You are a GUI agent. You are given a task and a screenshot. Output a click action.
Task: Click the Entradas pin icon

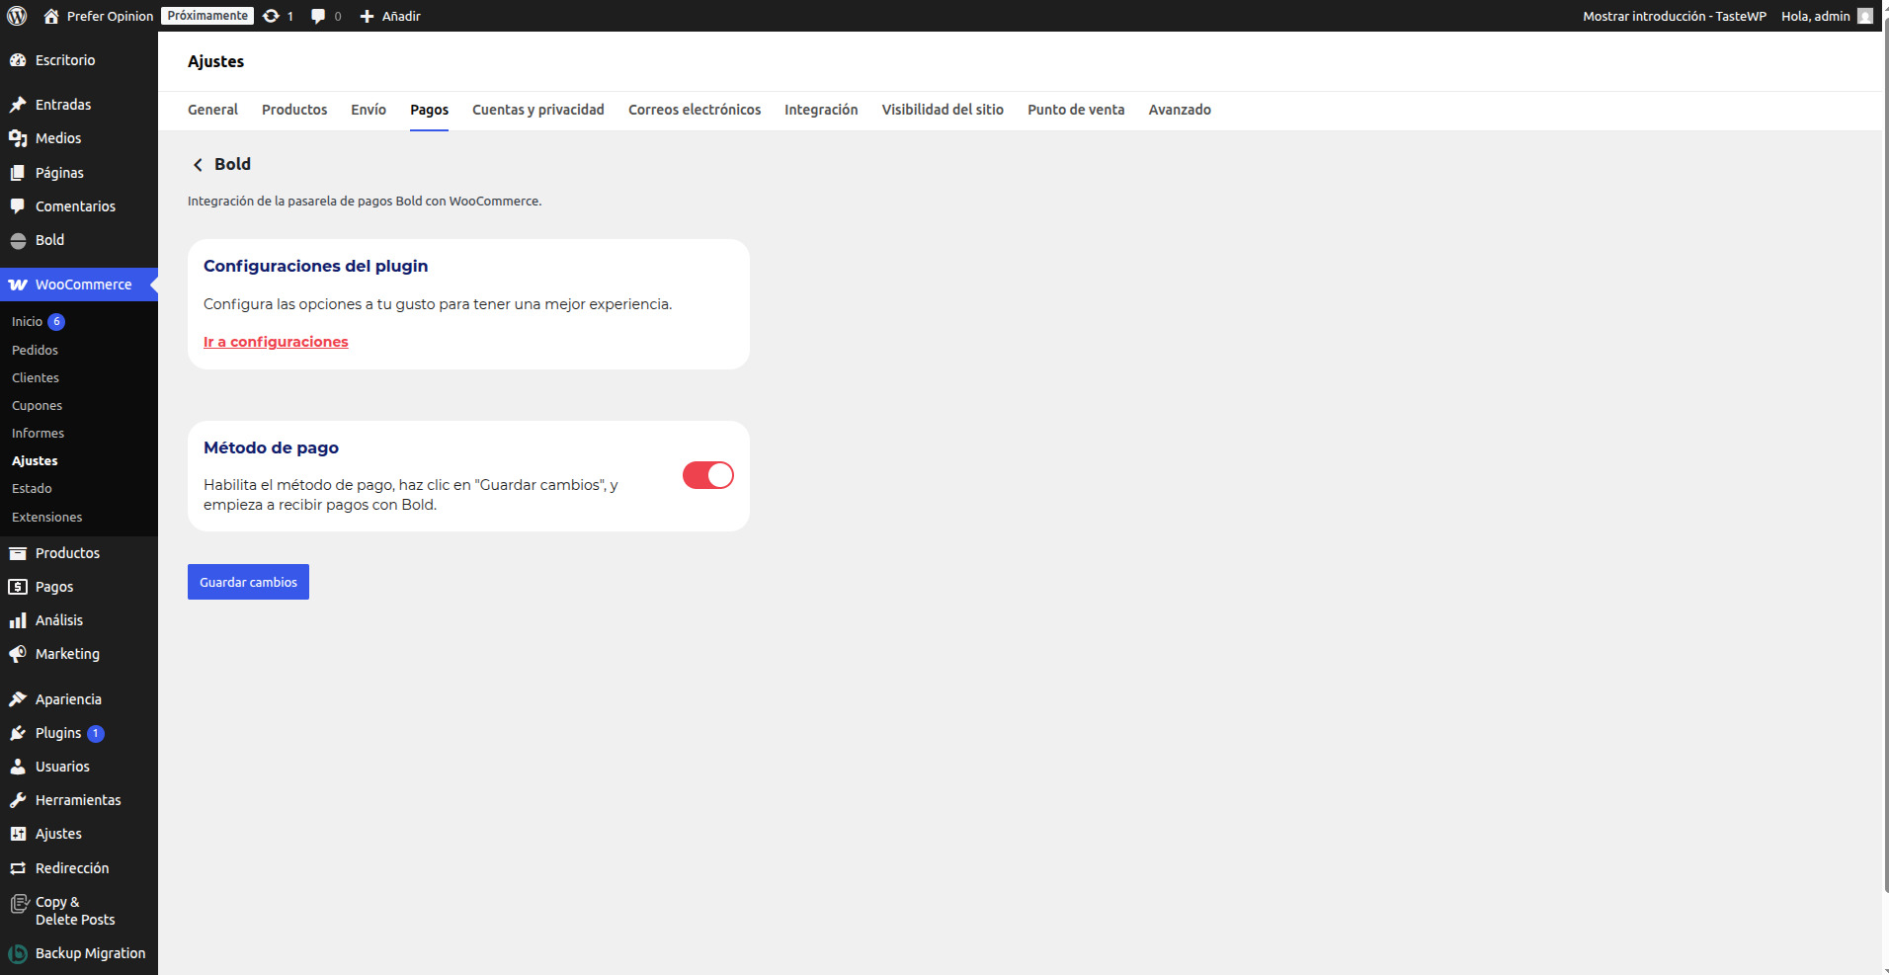(18, 105)
